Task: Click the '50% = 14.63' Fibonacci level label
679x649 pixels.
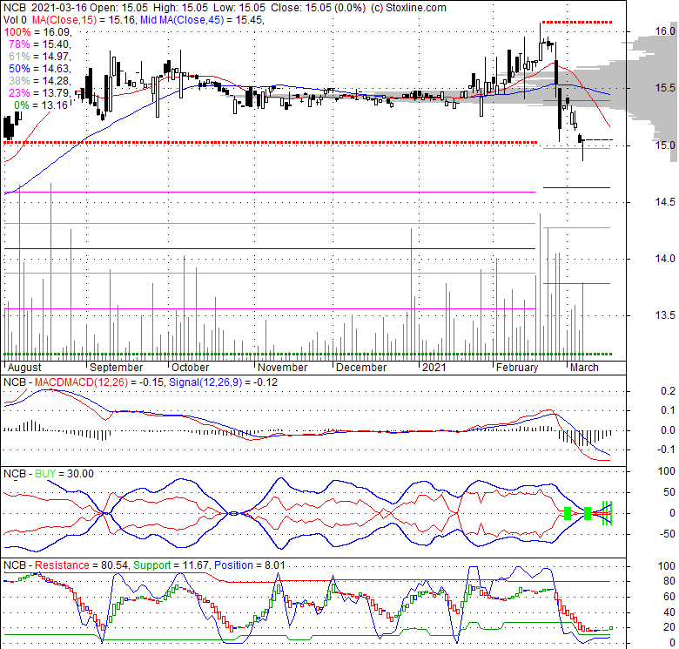Action: click(x=40, y=69)
